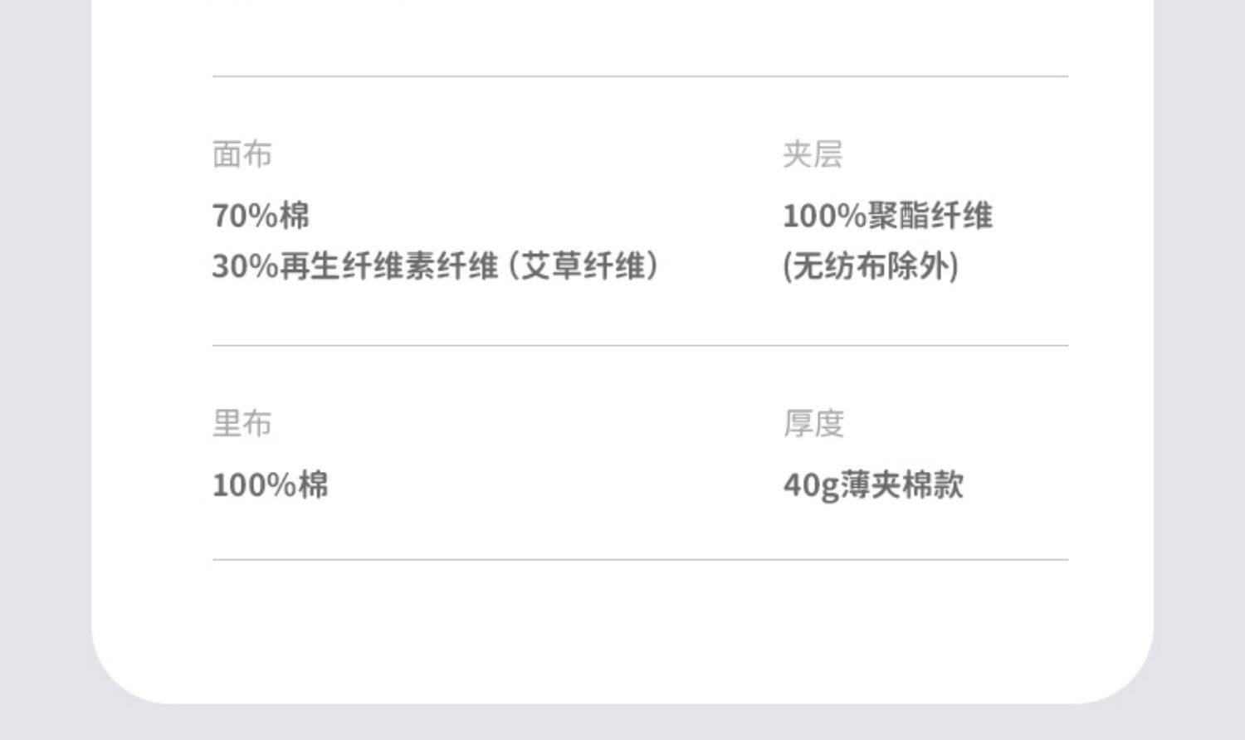Click the blank space between 面布 and 夹层 labels
Image resolution: width=1245 pixels, height=740 pixels.
(523, 154)
